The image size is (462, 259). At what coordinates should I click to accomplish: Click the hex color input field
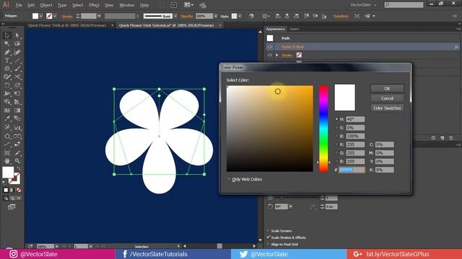coord(352,170)
